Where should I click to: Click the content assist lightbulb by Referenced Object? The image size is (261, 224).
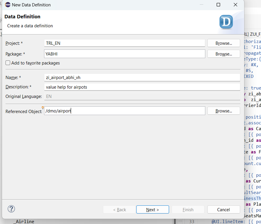43,108
